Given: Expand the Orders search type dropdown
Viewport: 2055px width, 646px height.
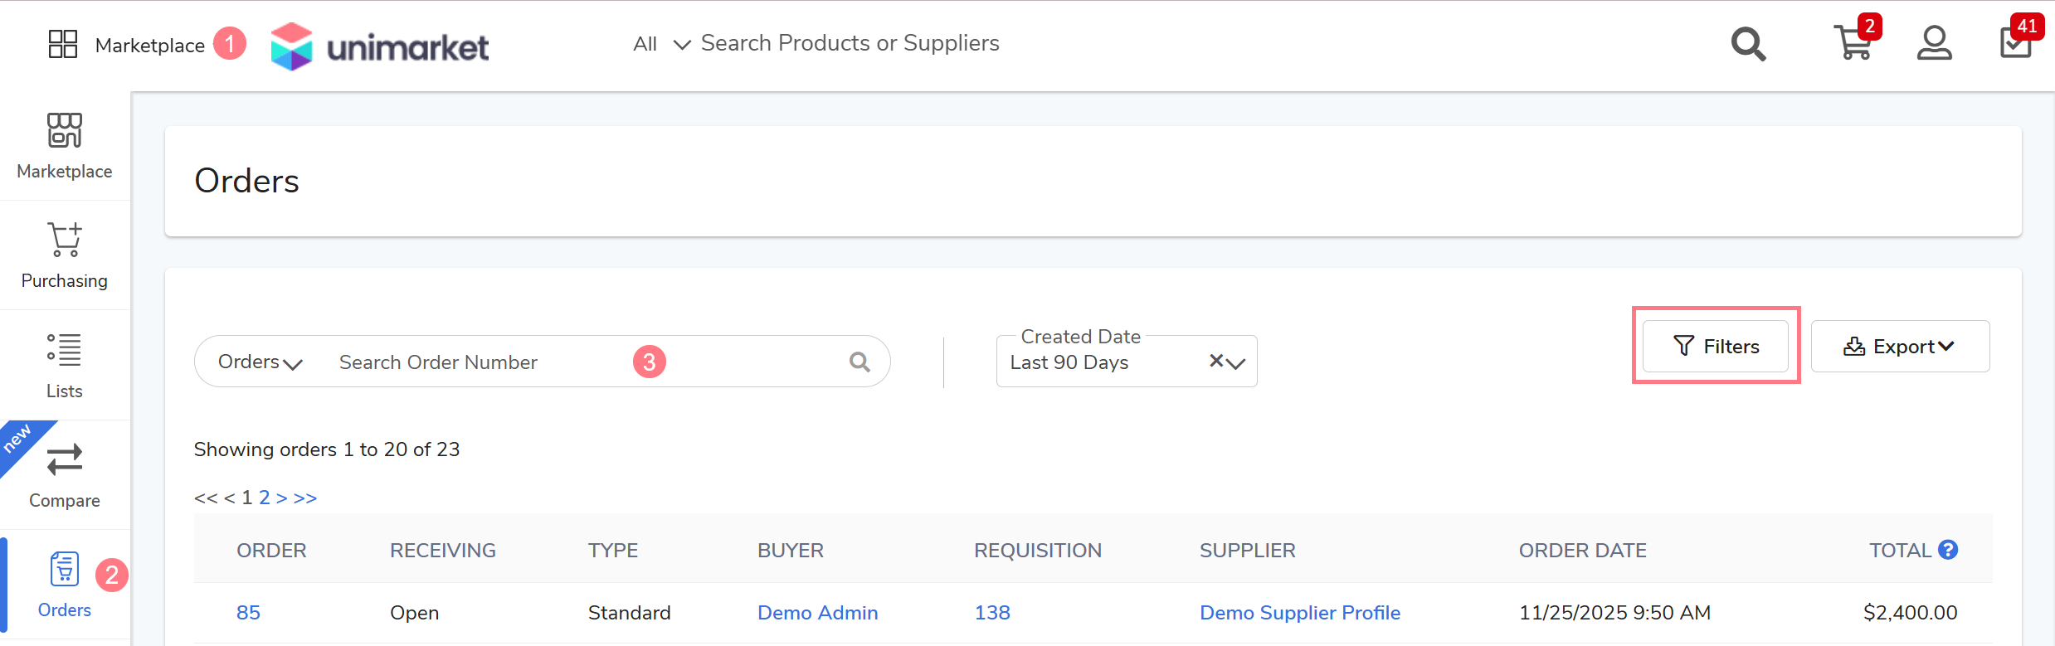Looking at the screenshot, I should point(260,362).
